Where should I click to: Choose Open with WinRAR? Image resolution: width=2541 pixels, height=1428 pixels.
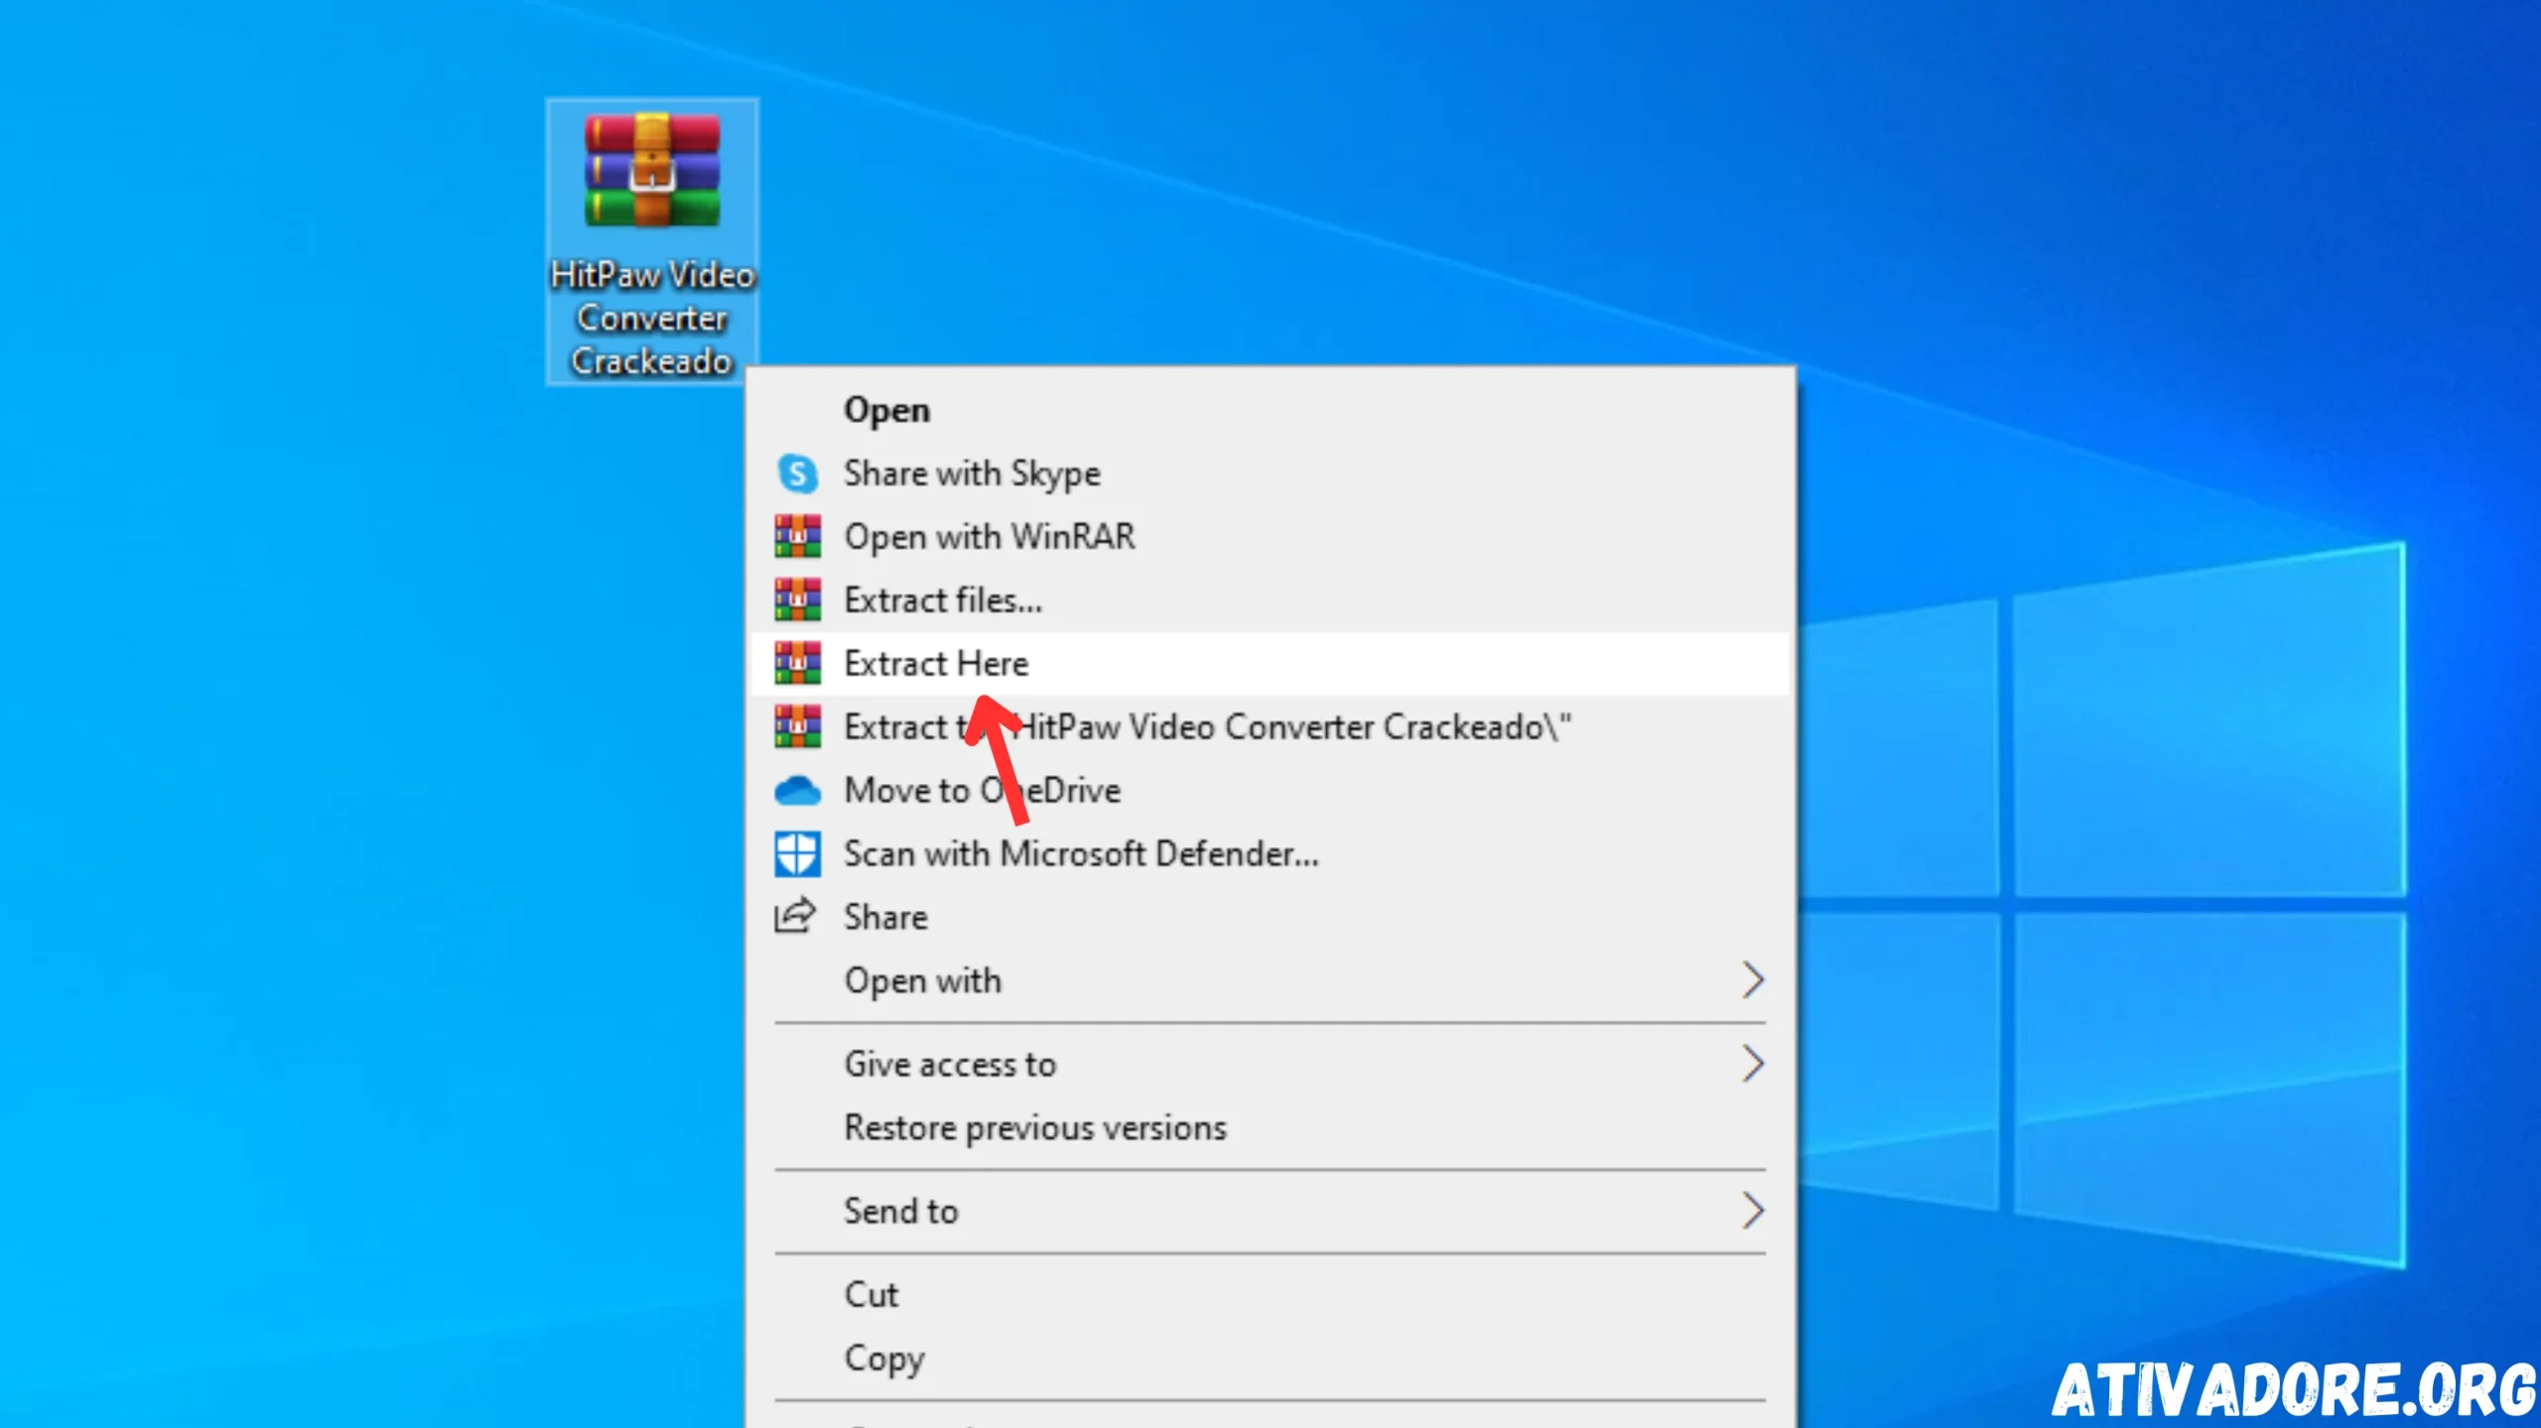(x=1270, y=537)
